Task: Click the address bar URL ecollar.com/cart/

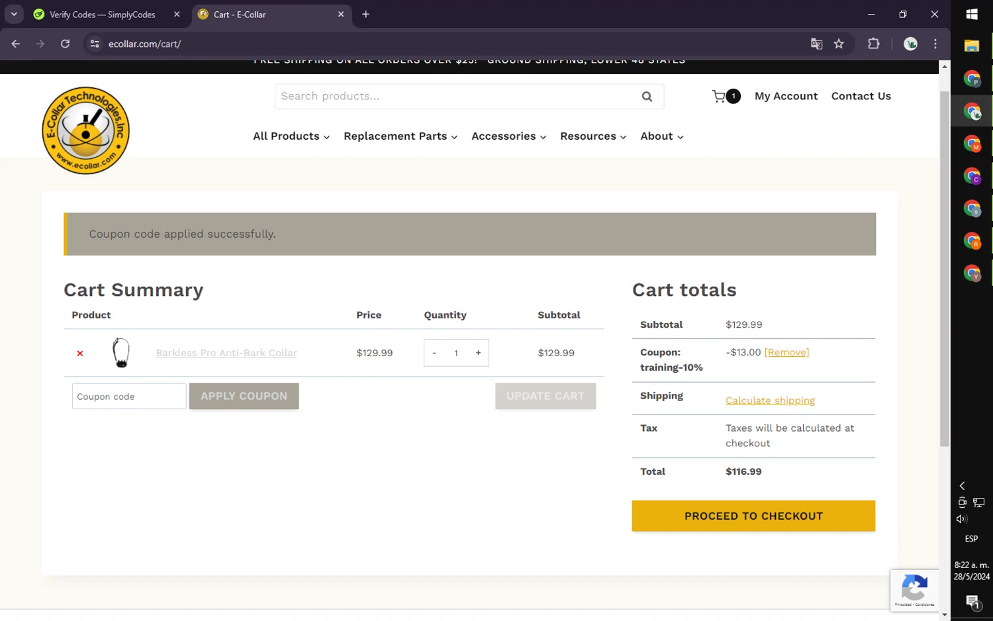Action: coord(144,44)
